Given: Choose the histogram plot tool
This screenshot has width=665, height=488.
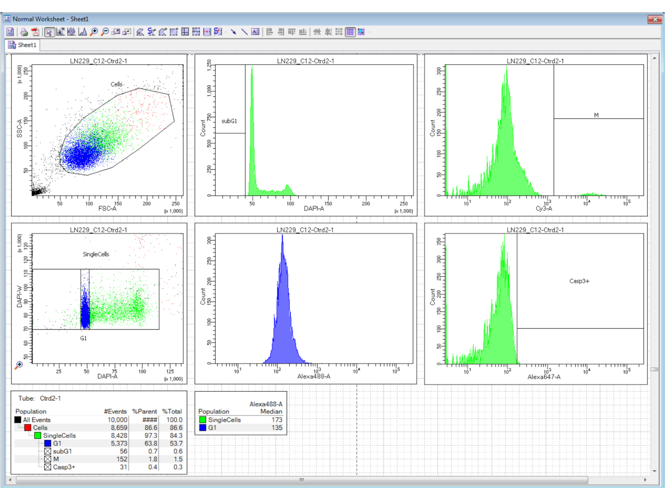Looking at the screenshot, I should (x=83, y=32).
